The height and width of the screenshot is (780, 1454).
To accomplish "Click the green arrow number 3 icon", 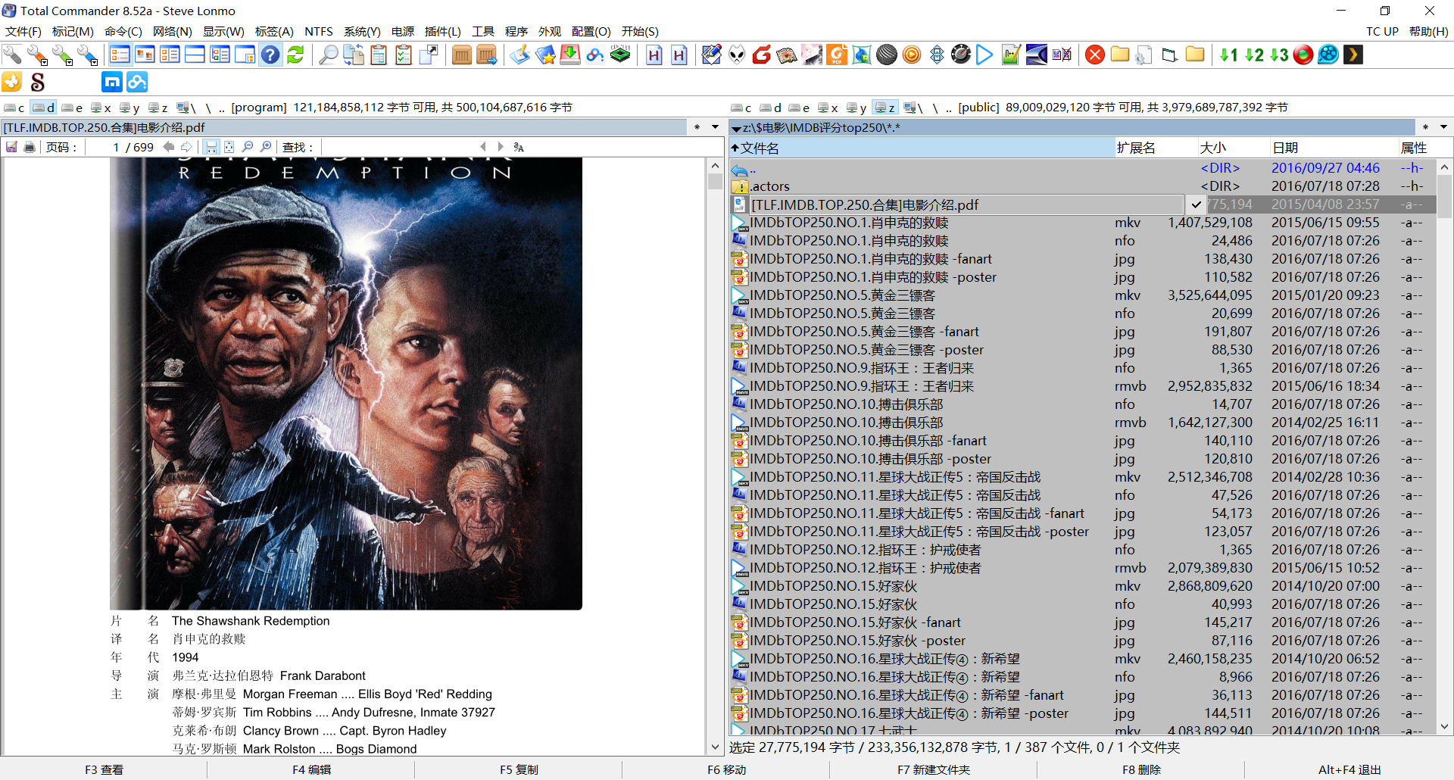I will click(x=1279, y=55).
